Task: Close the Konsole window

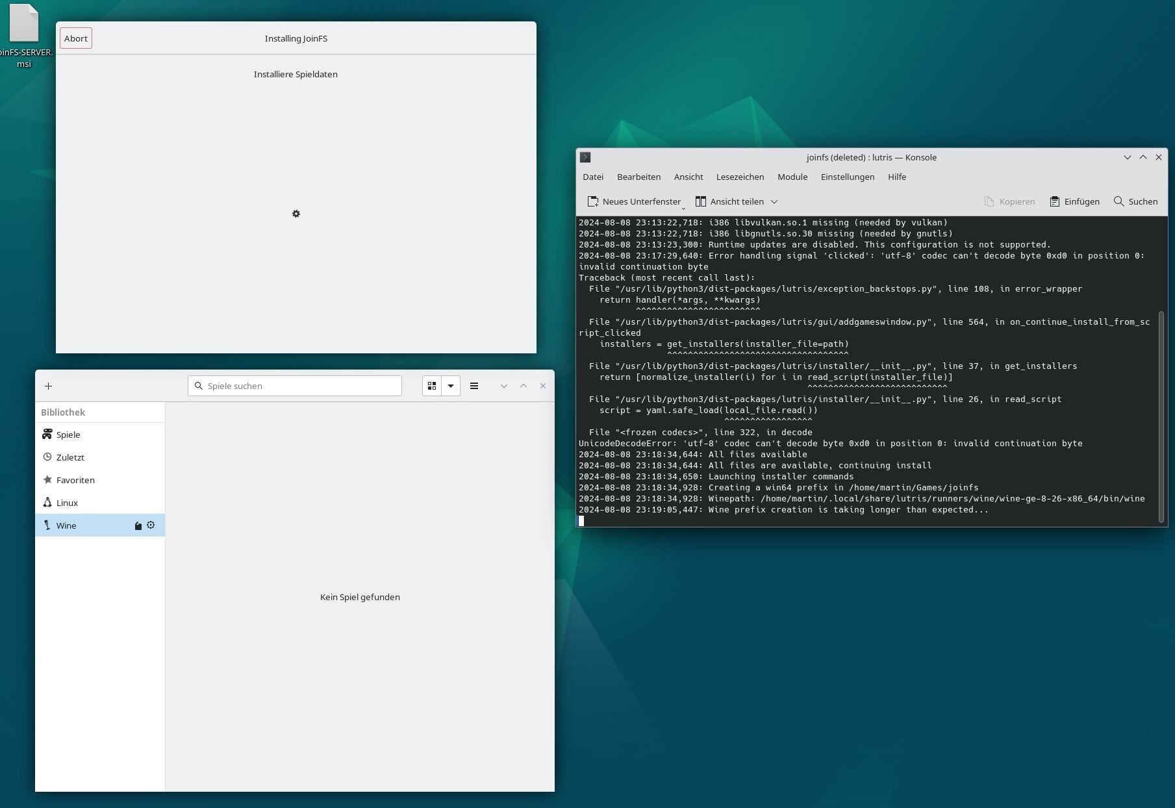Action: [x=1159, y=157]
